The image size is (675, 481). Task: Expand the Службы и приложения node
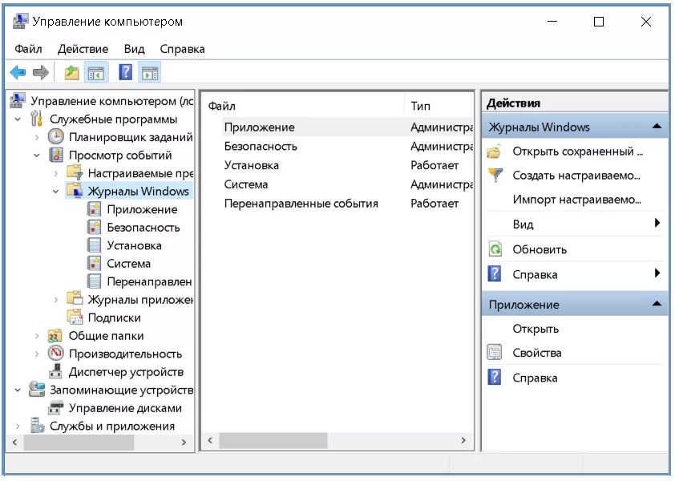click(18, 426)
